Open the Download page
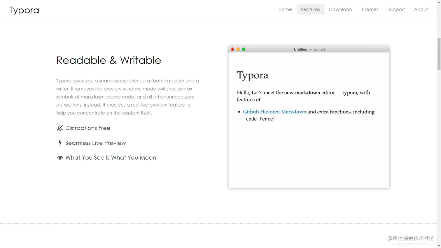 tap(340, 9)
